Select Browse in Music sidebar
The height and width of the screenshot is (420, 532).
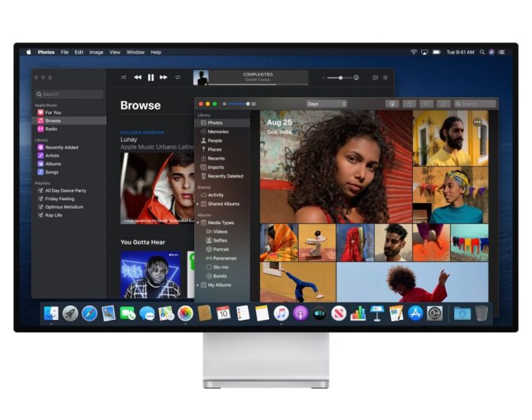[x=69, y=120]
